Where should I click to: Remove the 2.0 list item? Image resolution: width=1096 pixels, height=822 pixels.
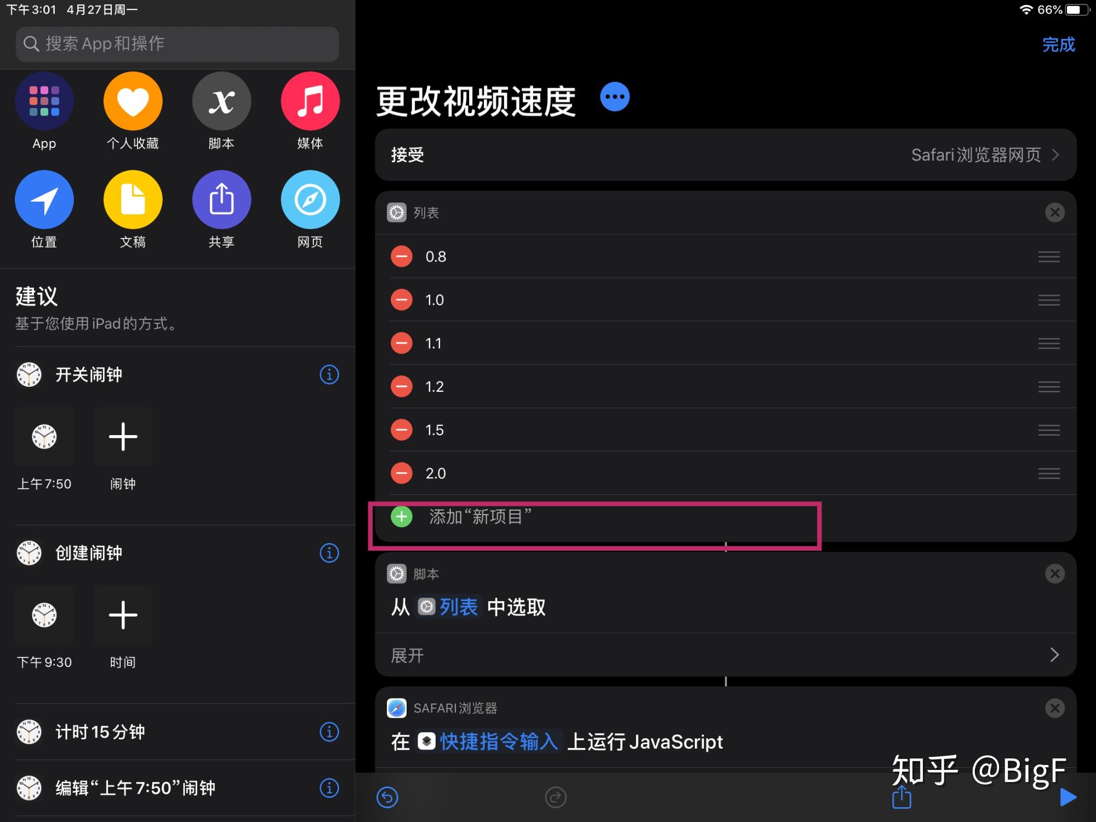402,473
